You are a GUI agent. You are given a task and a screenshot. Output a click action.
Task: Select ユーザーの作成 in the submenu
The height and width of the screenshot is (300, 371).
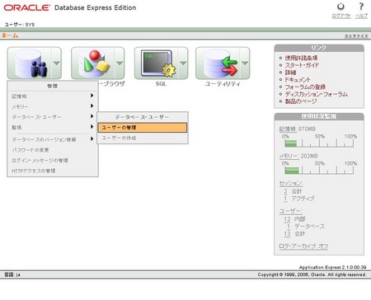(x=143, y=138)
